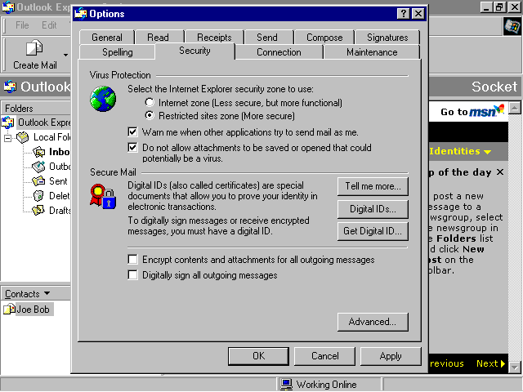The width and height of the screenshot is (523, 392).
Task: Switch to the Connection tab
Action: (x=279, y=52)
